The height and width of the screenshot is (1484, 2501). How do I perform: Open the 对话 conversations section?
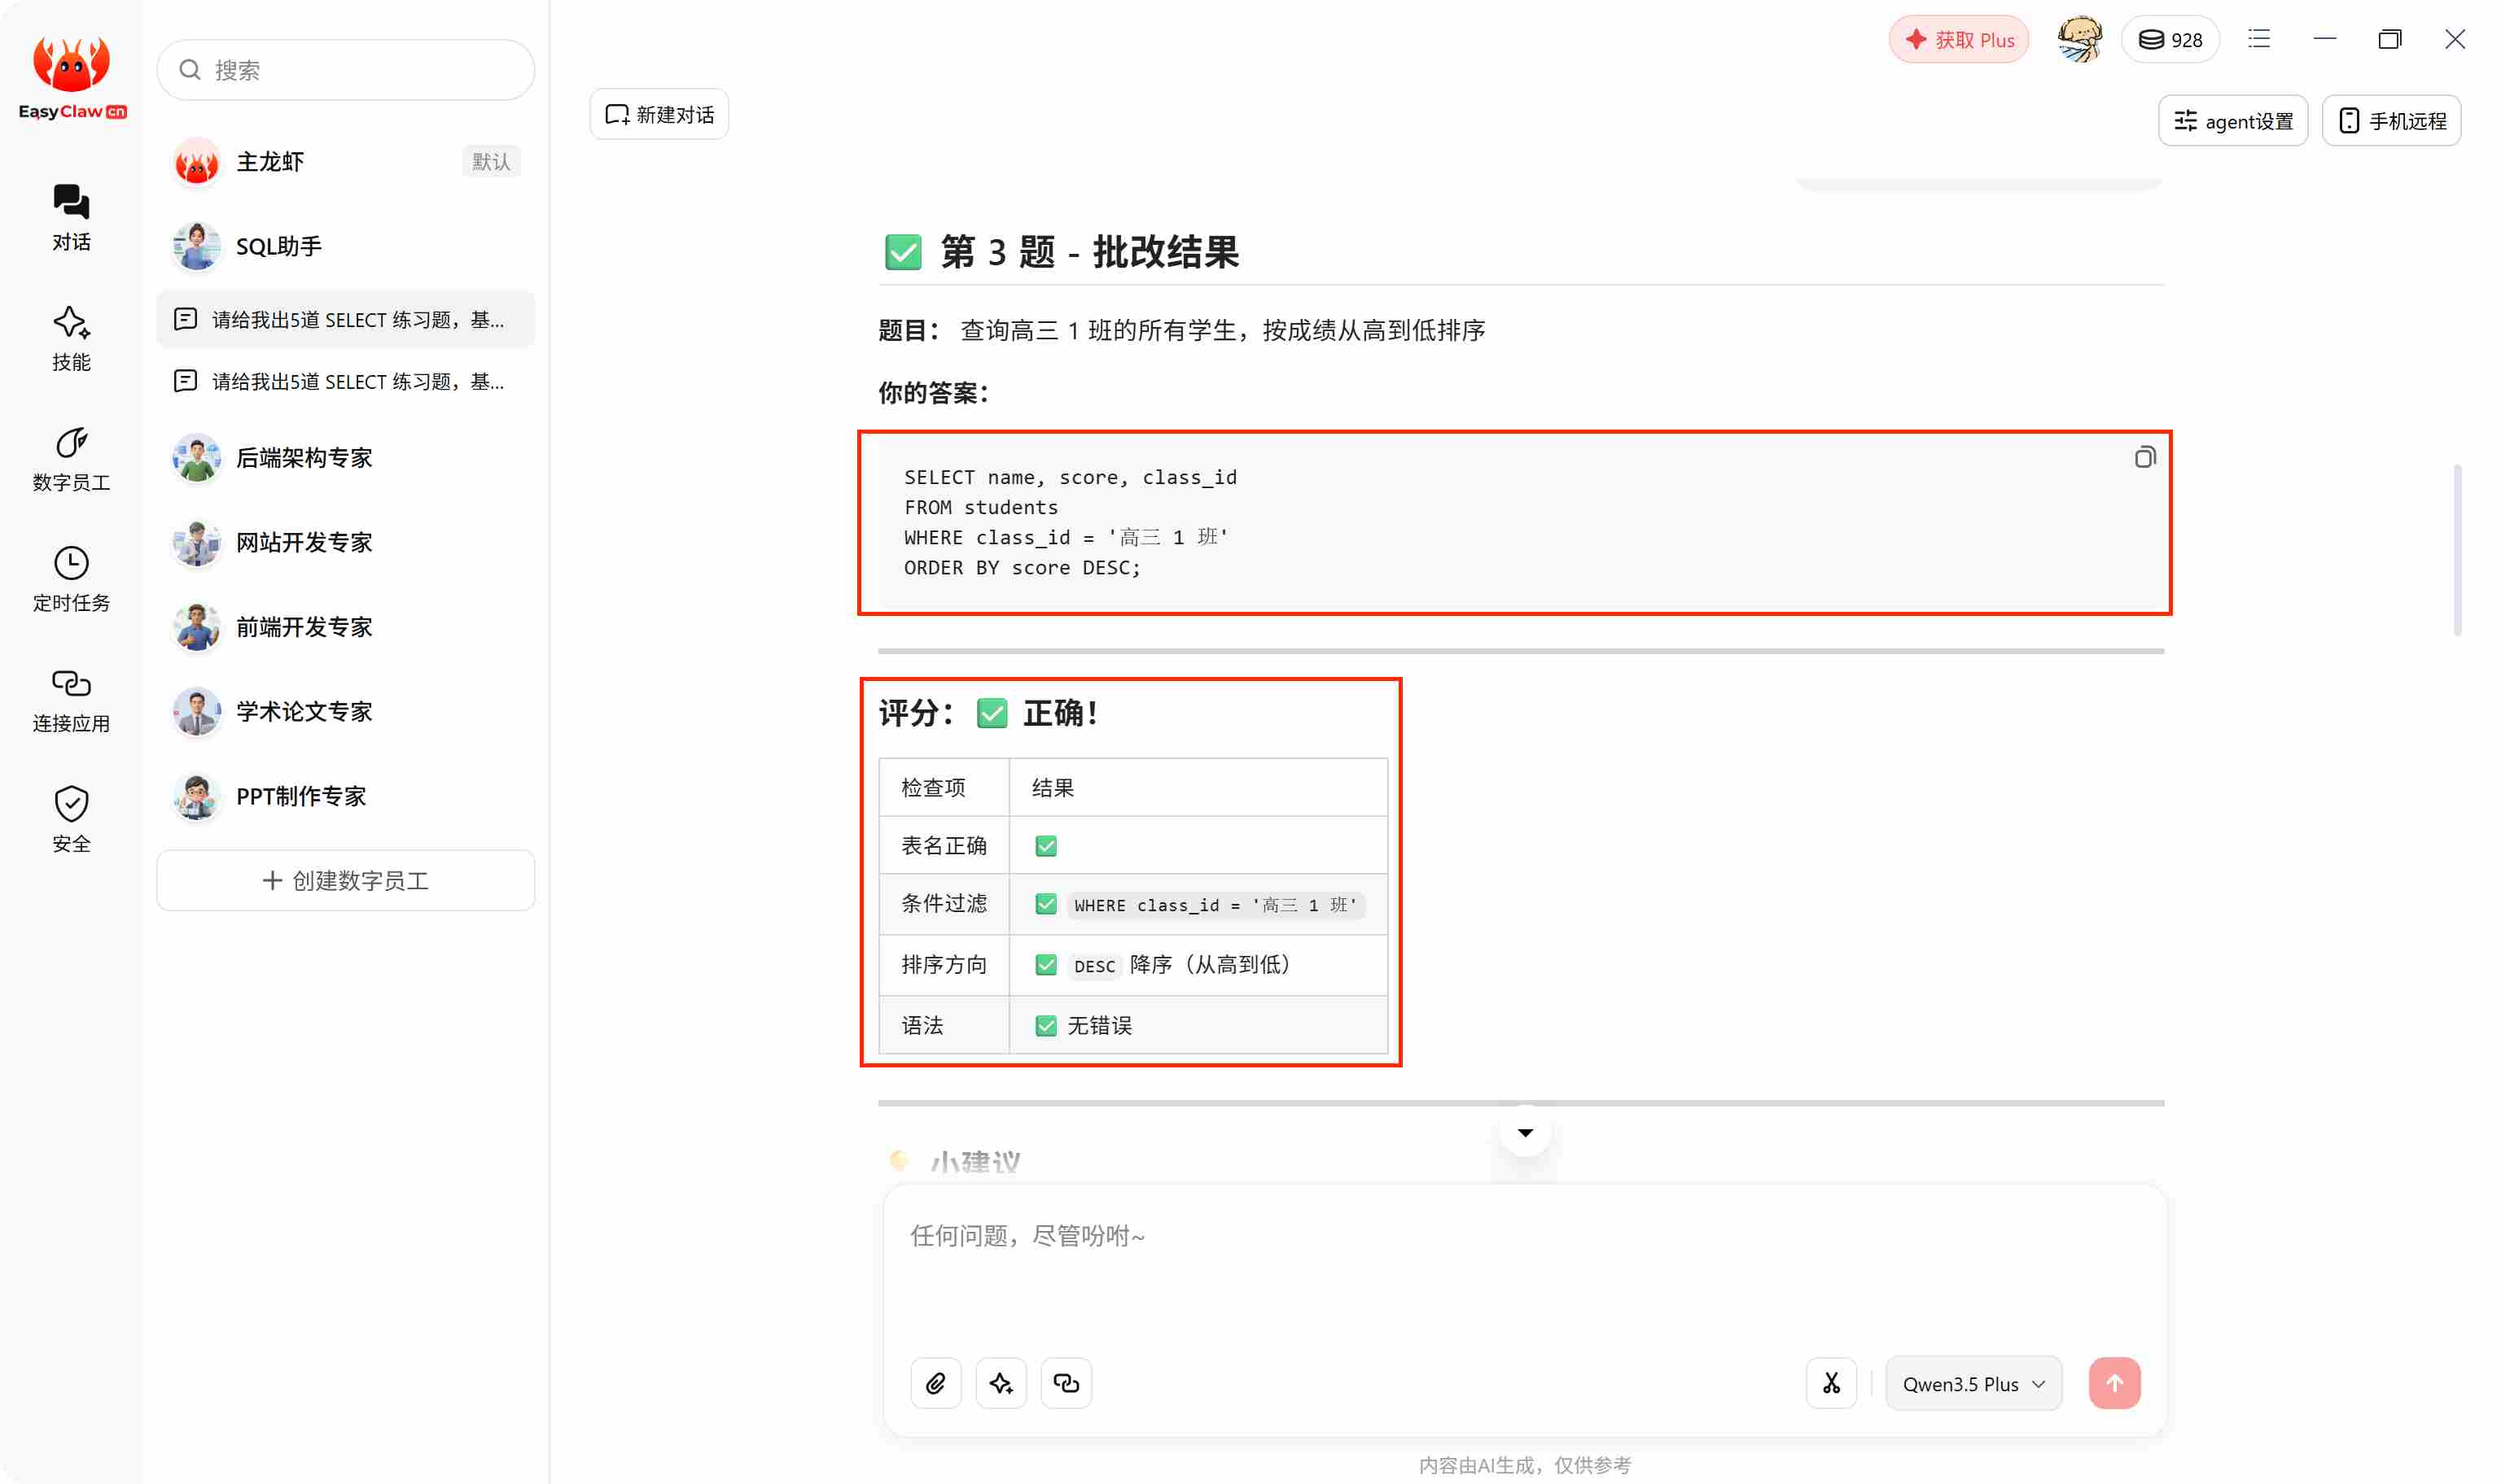[71, 217]
